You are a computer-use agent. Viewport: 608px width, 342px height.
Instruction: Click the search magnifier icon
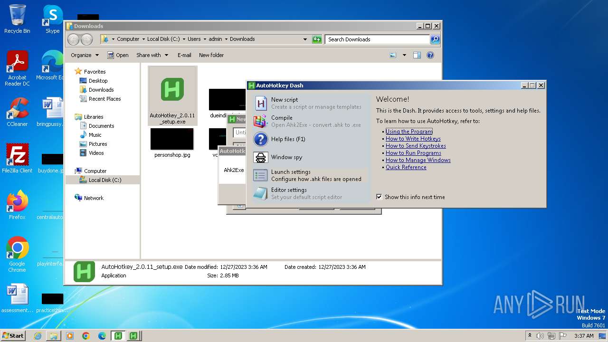pos(435,39)
